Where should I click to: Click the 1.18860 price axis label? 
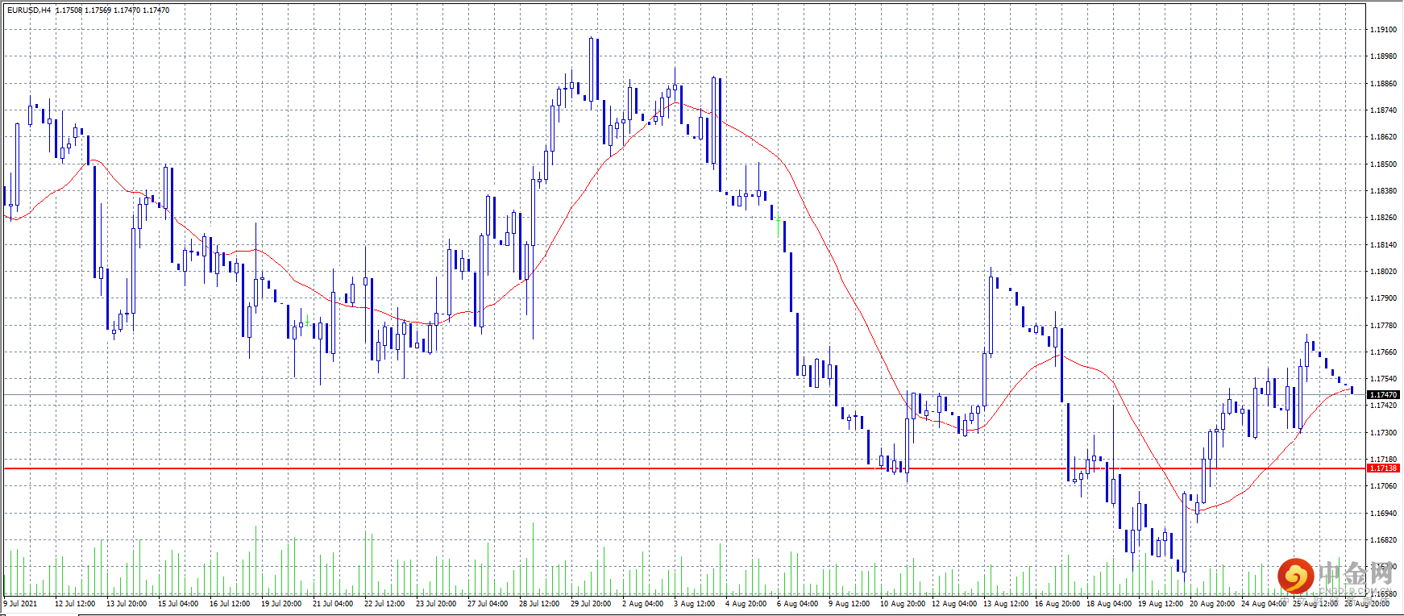(1383, 84)
